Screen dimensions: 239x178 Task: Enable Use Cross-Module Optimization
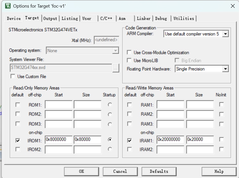(129, 52)
